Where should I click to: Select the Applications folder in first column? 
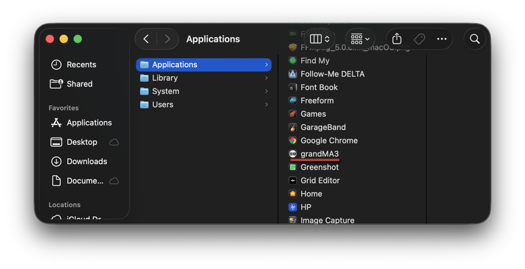(204, 65)
